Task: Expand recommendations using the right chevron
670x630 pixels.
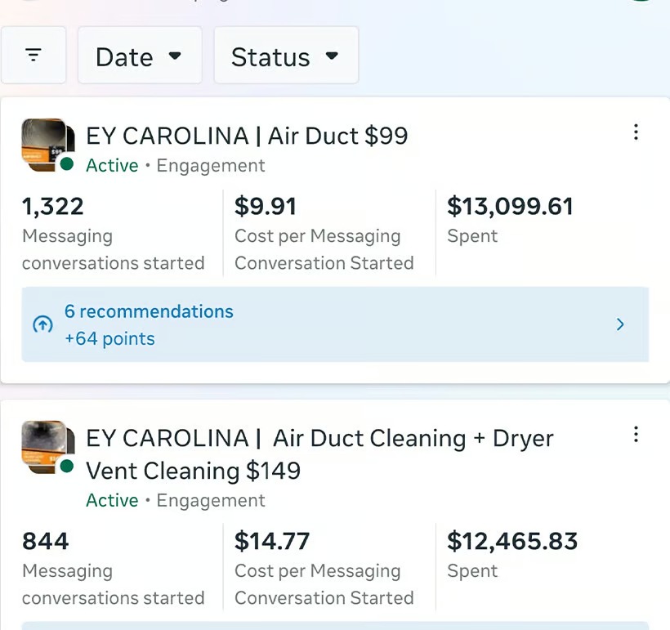Action: click(620, 324)
